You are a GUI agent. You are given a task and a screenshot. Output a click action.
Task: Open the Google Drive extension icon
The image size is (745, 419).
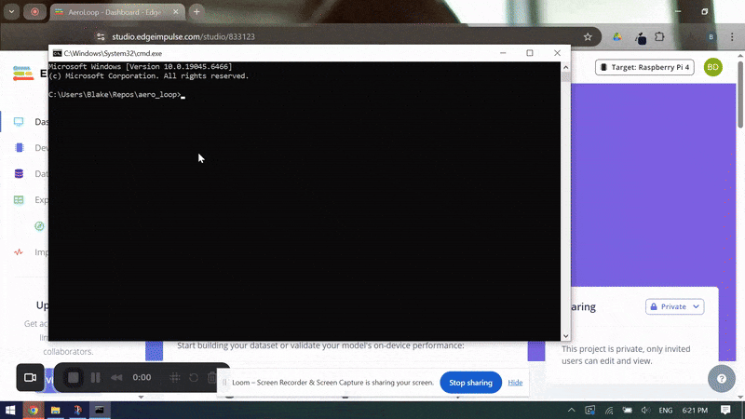click(617, 36)
